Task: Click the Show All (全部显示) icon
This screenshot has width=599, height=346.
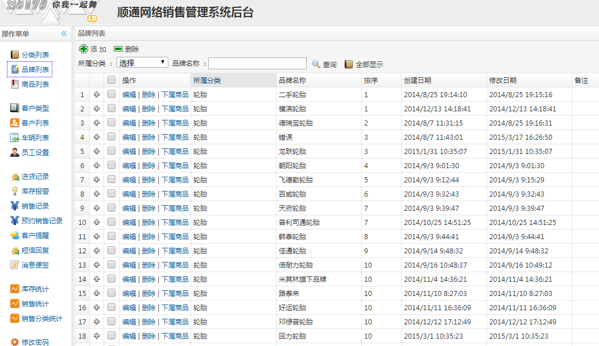Action: click(x=349, y=64)
